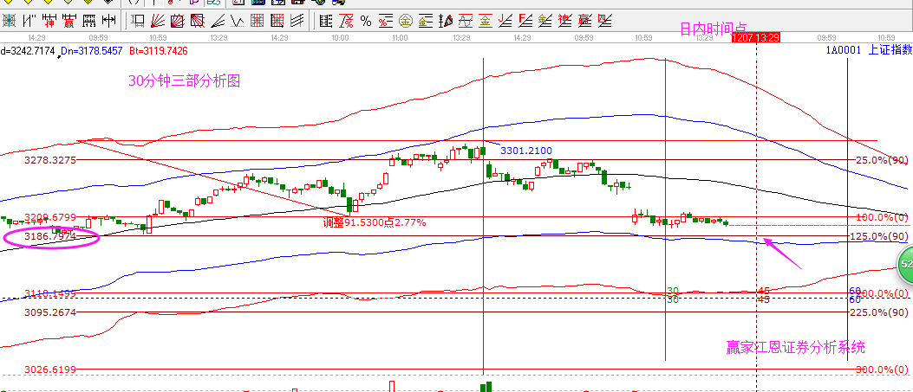Select the 3278.3275 price level label
Viewport: 913px width, 392px height.
50,160
